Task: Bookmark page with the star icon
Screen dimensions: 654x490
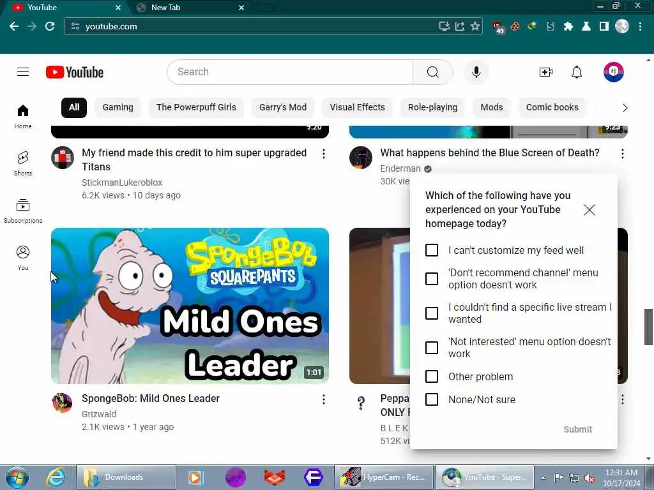Action: point(475,26)
